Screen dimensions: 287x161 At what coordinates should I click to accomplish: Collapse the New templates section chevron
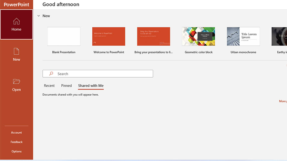(x=39, y=16)
